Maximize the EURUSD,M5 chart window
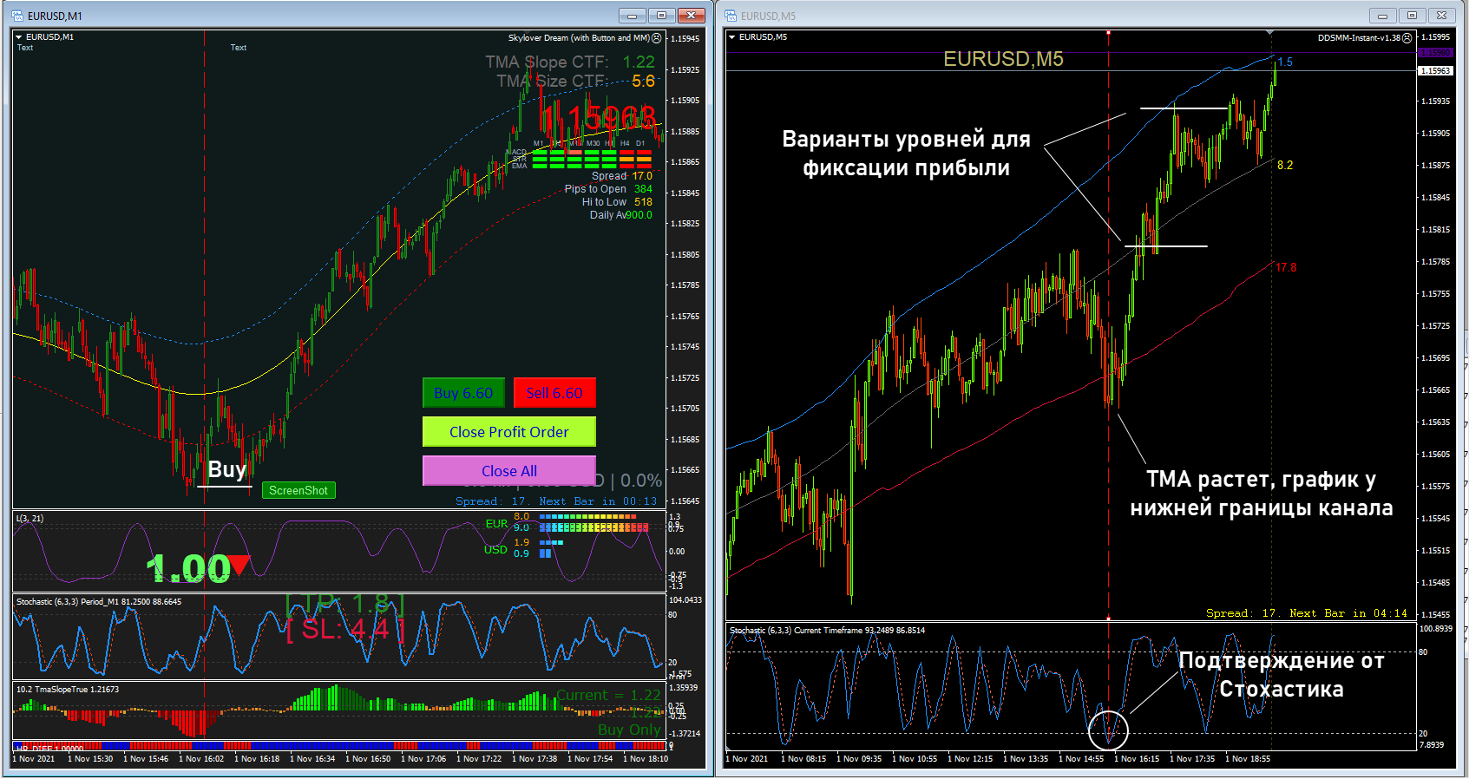 pos(1412,16)
